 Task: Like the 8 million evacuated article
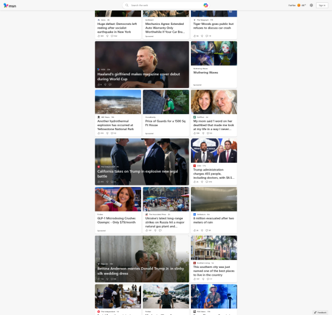[195, 230]
